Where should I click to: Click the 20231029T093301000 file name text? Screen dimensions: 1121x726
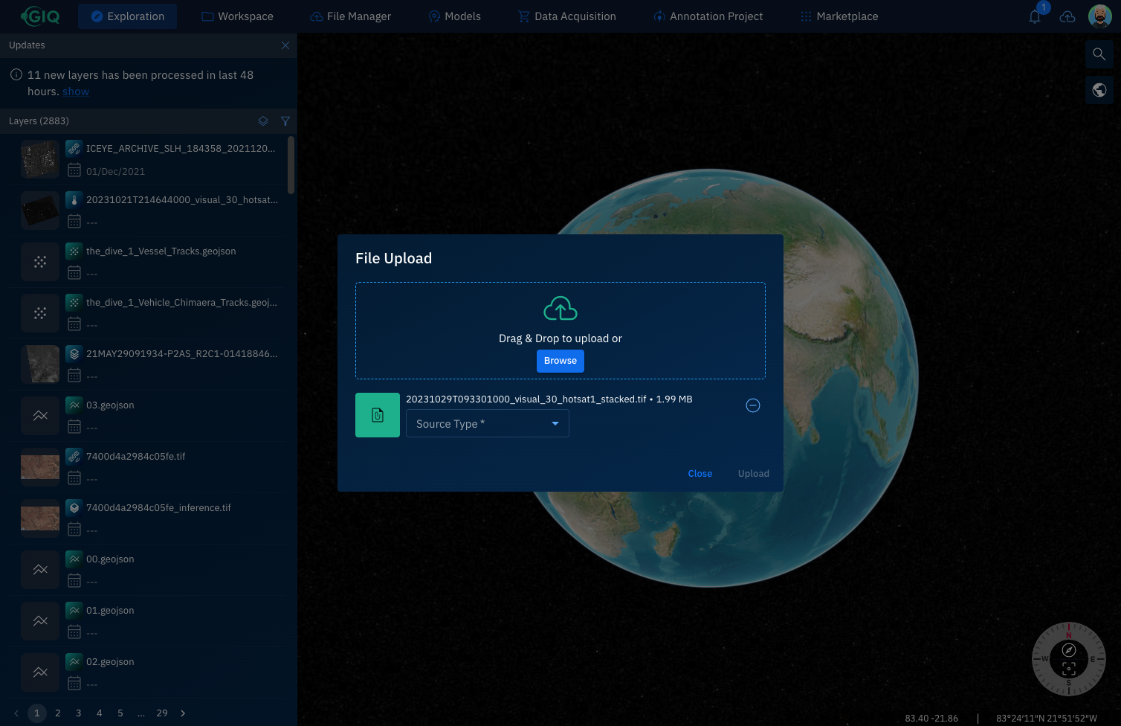tap(526, 399)
